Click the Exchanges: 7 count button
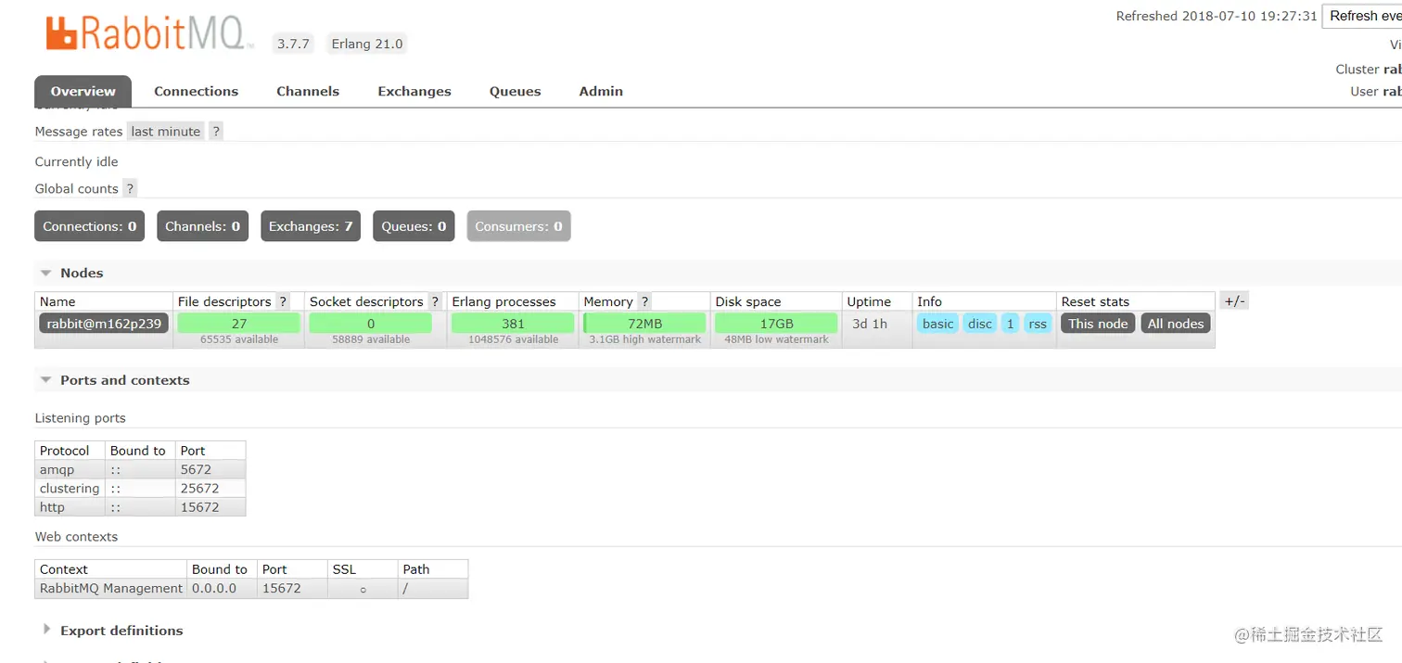The height and width of the screenshot is (663, 1402). tap(311, 226)
